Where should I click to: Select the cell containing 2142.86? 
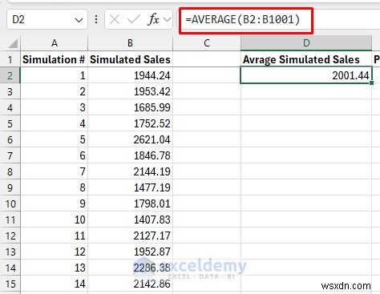[130, 284]
